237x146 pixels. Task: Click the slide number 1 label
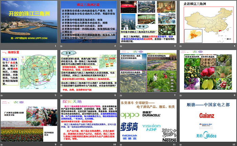[56, 46]
